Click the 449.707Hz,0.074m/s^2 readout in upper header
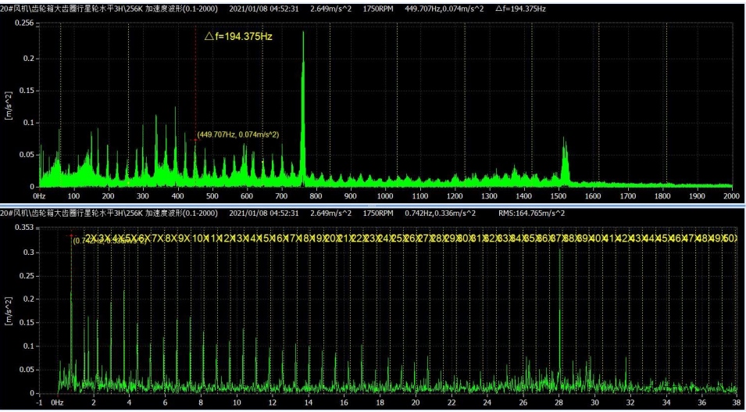This screenshot has height=412, width=746. point(444,9)
